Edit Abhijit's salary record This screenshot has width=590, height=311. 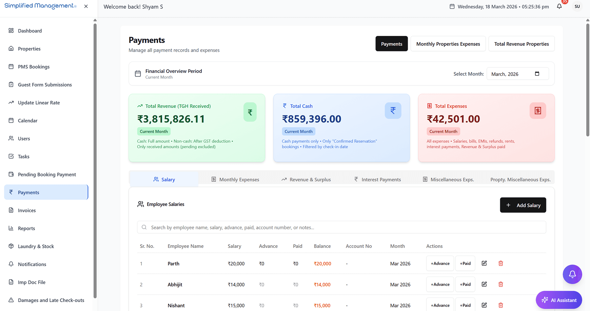click(x=484, y=284)
